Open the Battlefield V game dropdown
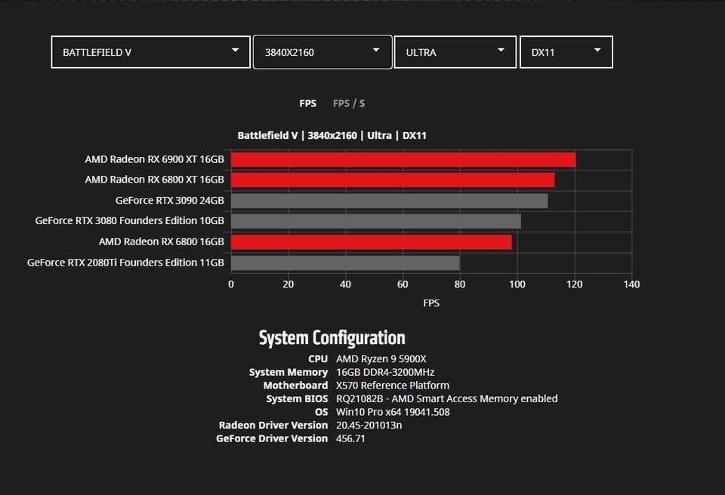The width and height of the screenshot is (725, 495). 151,52
